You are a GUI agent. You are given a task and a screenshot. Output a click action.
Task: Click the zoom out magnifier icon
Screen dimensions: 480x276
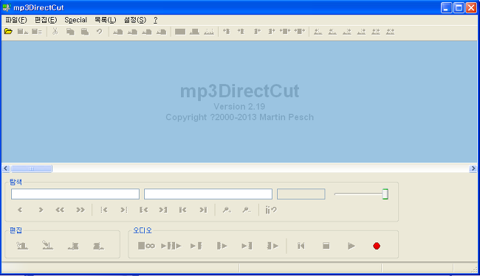(x=247, y=210)
